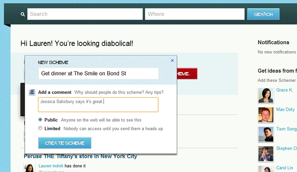The image size is (297, 172).
Task: Open the Peruse THE Tiffany's store scheme
Action: point(80,157)
